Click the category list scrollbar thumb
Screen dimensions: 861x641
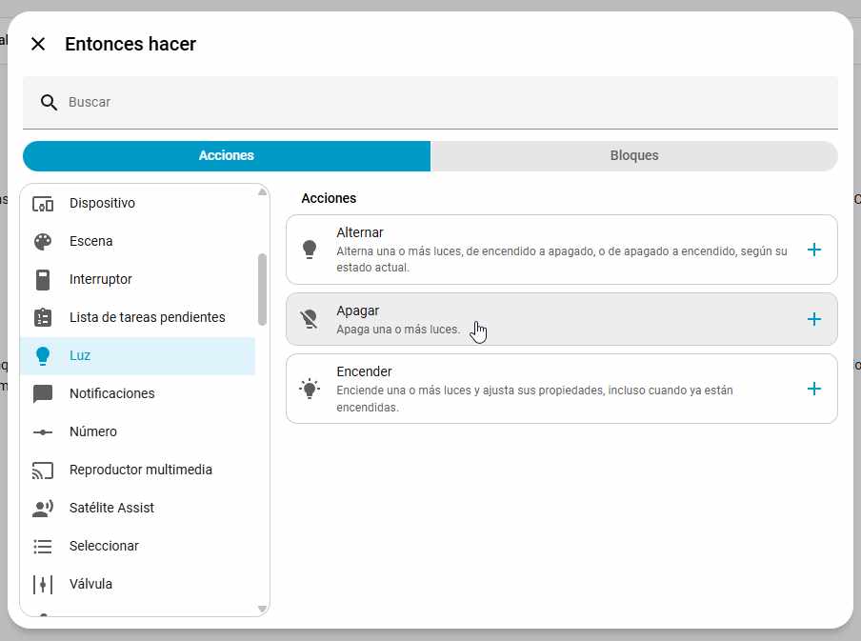coord(262,290)
